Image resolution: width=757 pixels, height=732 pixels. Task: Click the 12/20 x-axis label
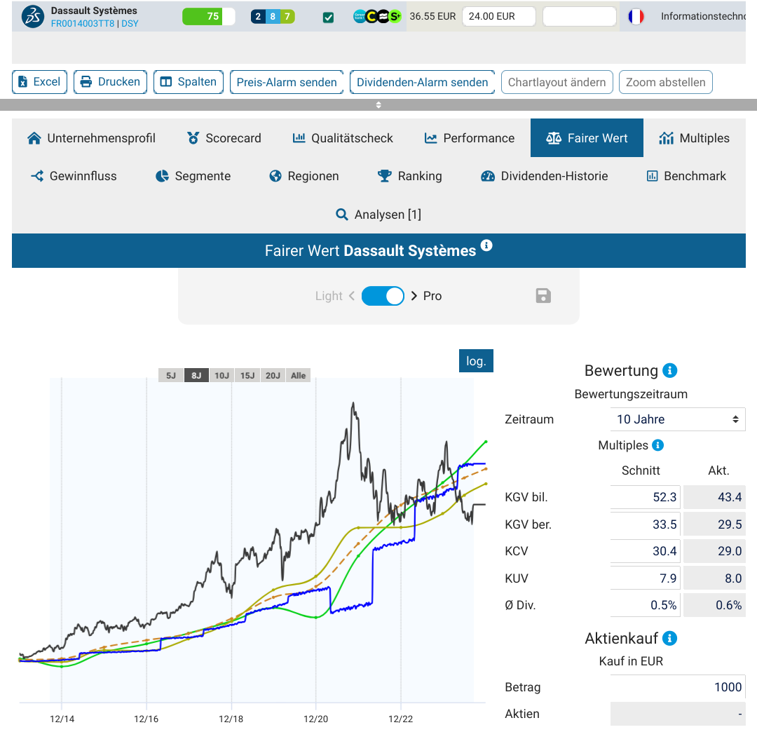click(315, 719)
